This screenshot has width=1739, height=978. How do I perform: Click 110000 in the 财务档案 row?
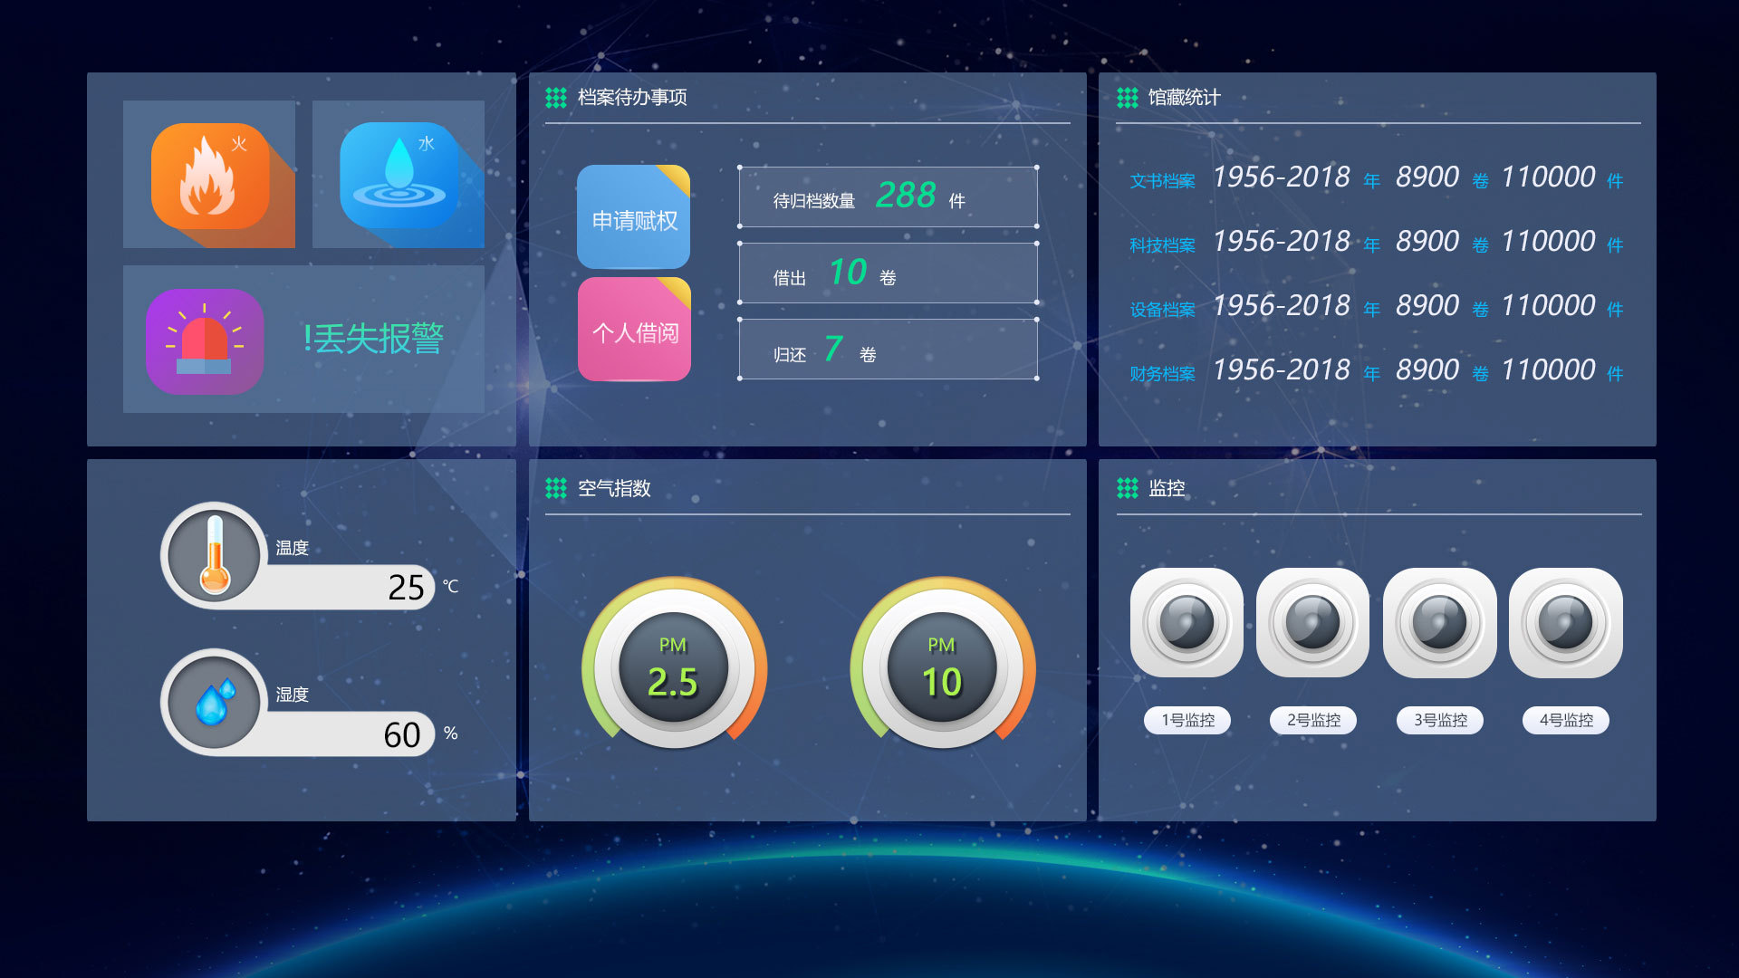1549,369
